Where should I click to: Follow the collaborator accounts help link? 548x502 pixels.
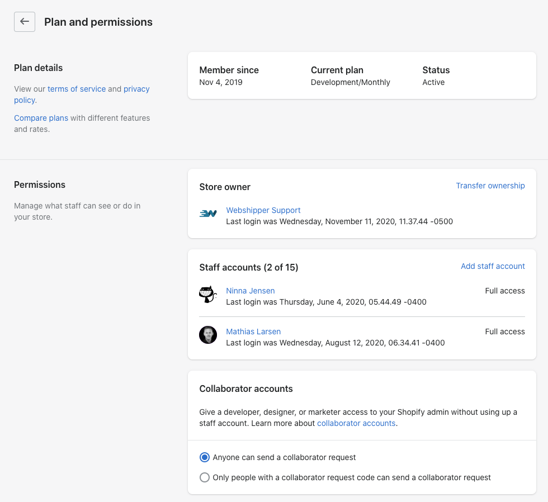(356, 423)
